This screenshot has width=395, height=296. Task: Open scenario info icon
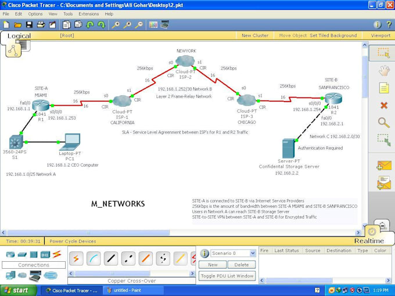pos(204,253)
